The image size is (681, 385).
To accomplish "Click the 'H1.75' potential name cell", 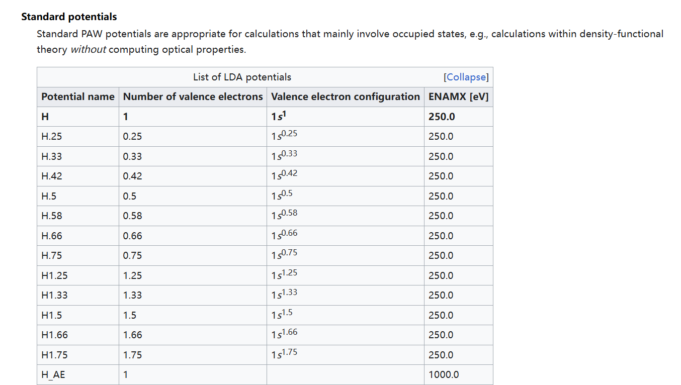I will [x=78, y=355].
